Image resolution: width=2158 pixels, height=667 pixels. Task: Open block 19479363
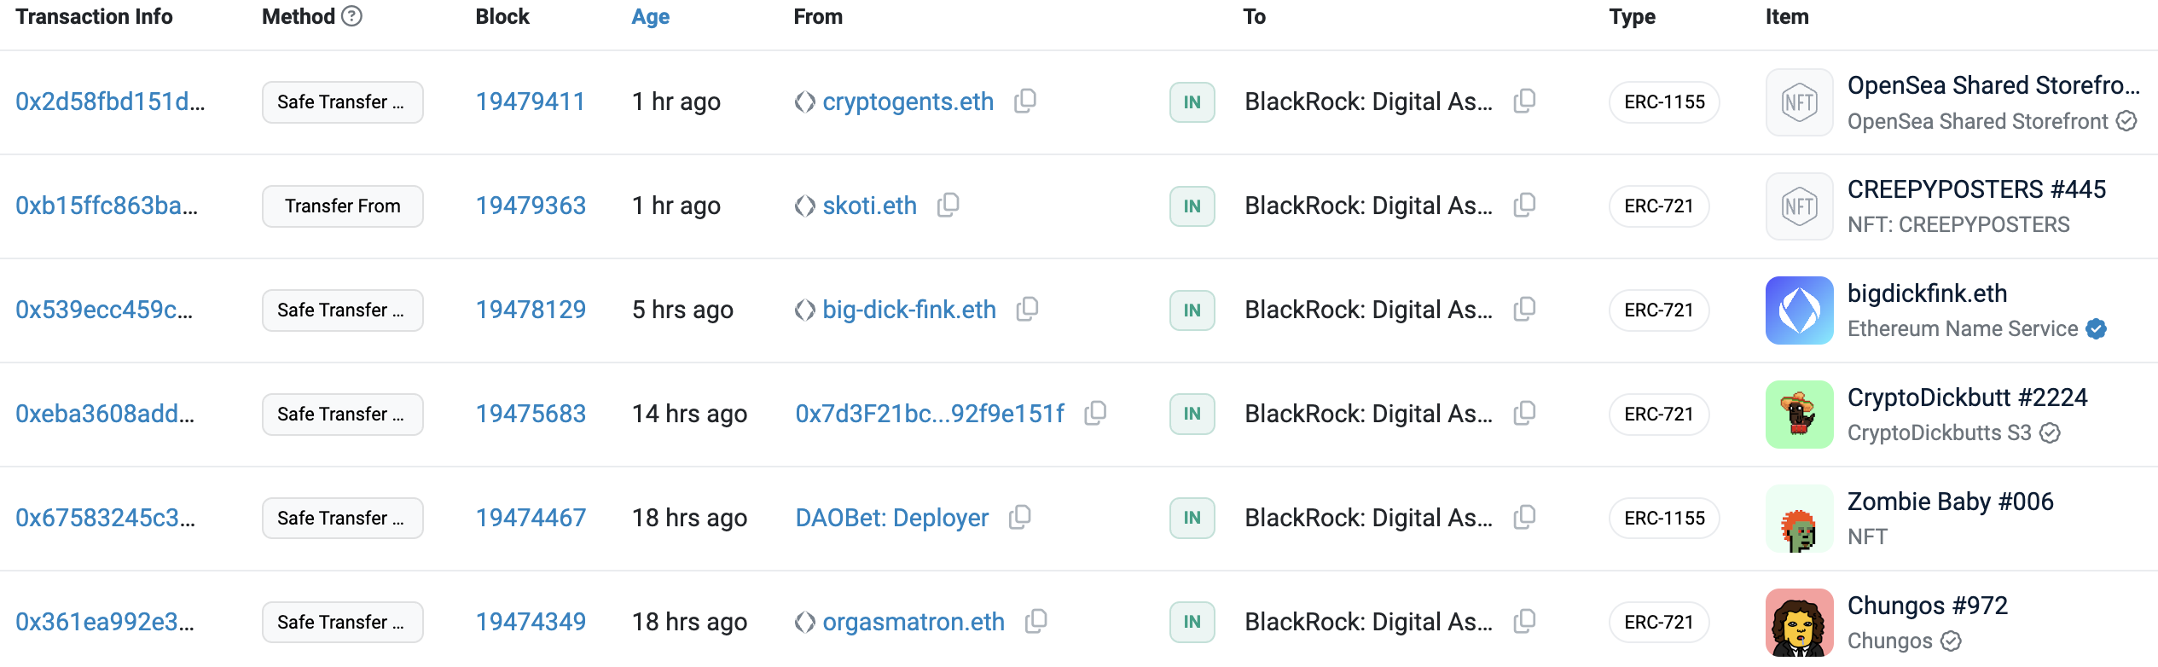[x=531, y=206]
